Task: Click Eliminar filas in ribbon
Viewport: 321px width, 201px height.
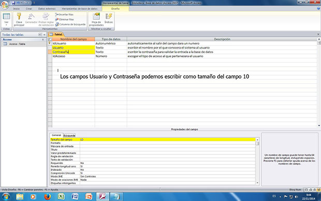Action: coord(65,20)
